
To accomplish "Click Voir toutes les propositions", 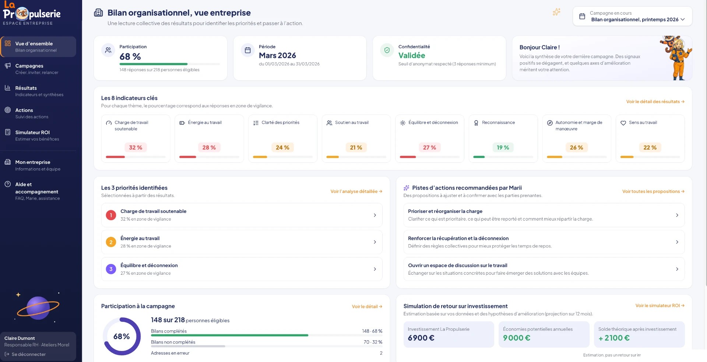I will pyautogui.click(x=653, y=191).
